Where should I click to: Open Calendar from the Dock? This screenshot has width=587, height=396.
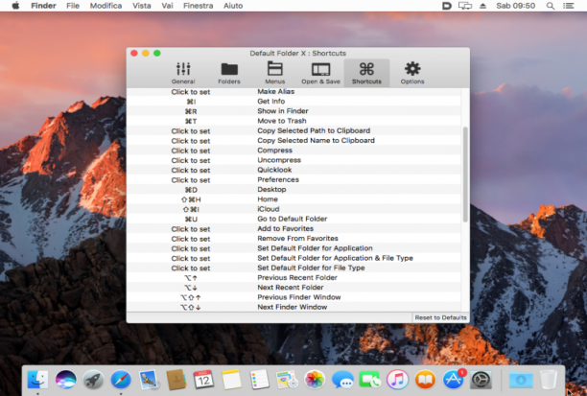[x=203, y=380]
